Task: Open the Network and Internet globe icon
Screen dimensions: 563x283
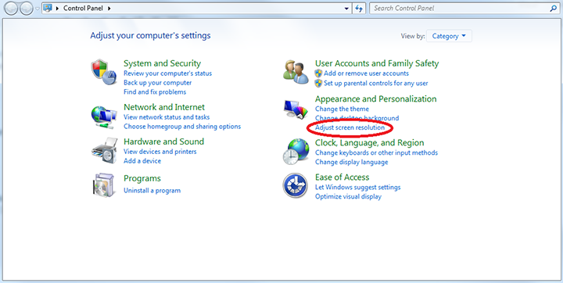Action: tap(104, 116)
